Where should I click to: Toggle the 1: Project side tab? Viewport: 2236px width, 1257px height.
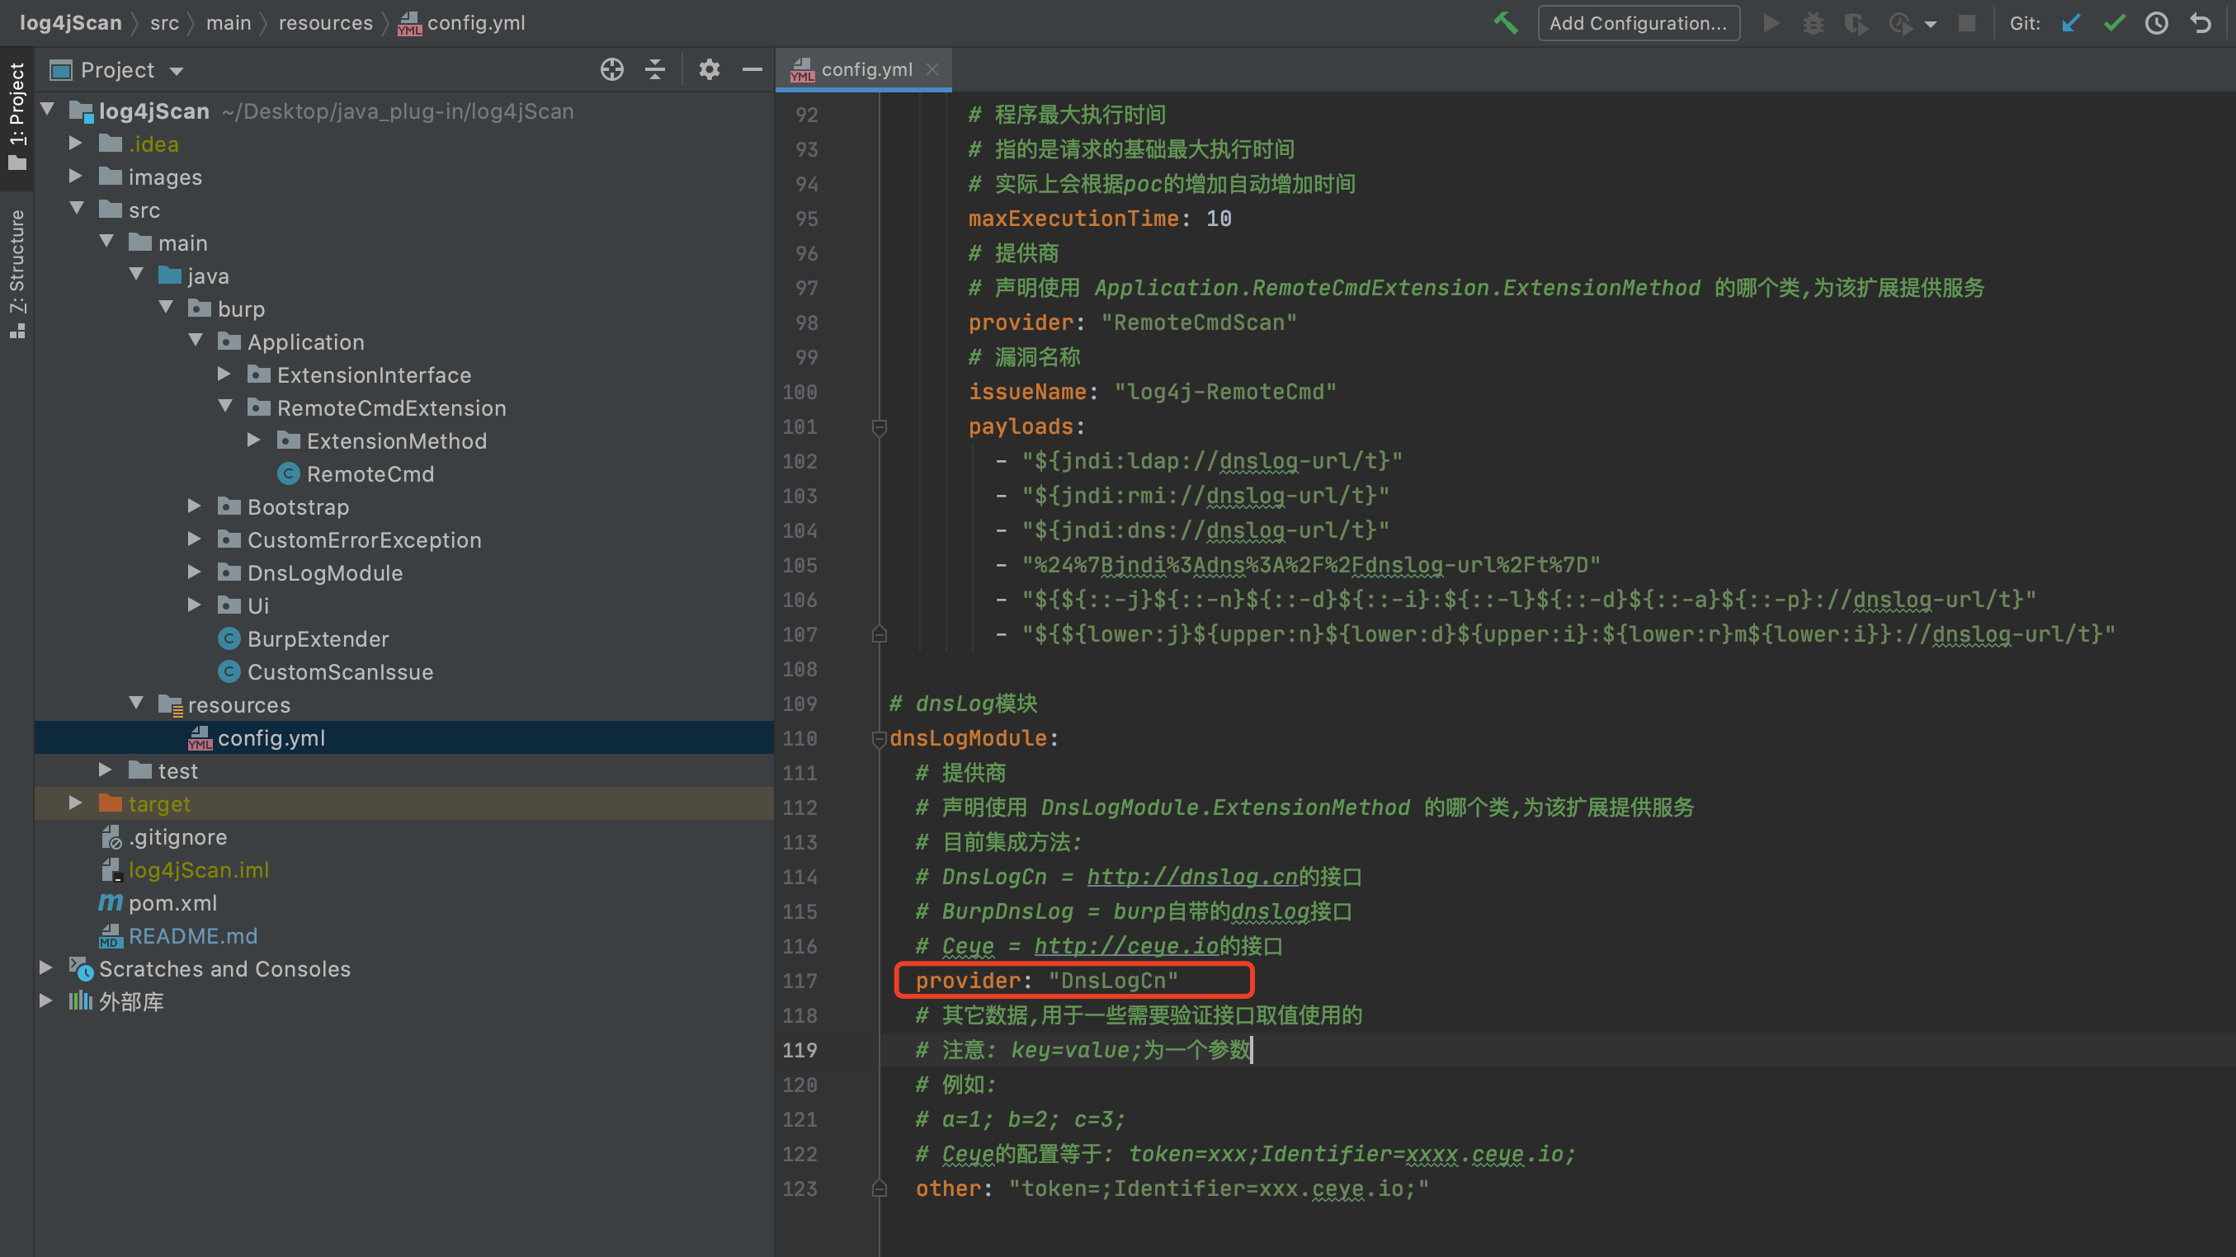point(17,117)
